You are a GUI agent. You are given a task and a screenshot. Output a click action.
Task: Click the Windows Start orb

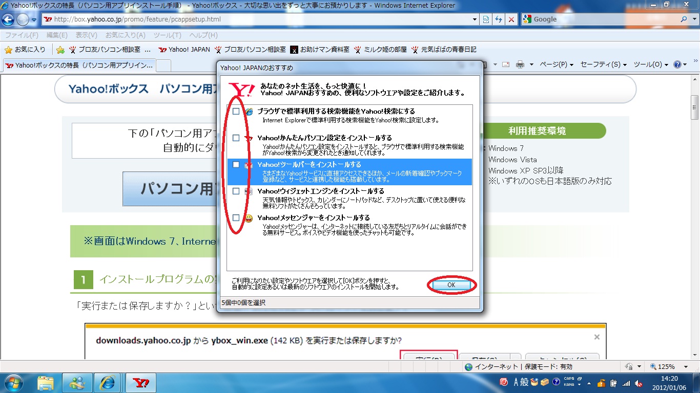[x=12, y=382]
